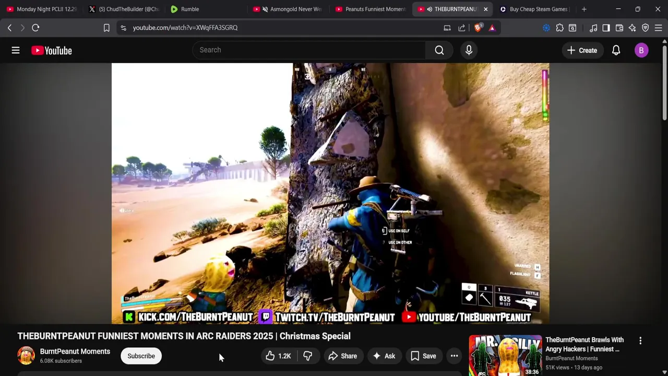Switch to Buy Cheap Steam Games tab
The width and height of the screenshot is (668, 376).
(x=535, y=9)
